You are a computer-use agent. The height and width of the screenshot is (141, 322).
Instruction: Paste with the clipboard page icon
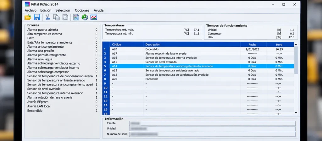point(65,17)
